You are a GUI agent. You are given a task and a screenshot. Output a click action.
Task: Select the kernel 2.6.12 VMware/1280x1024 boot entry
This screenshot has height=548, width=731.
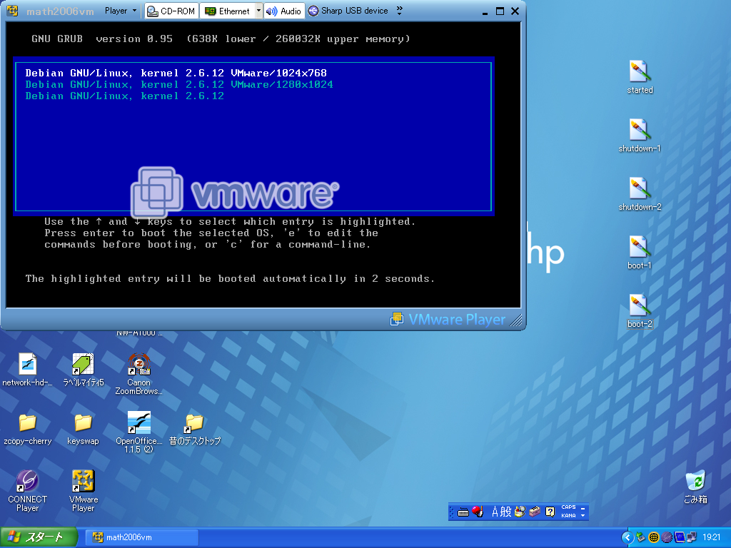179,84
